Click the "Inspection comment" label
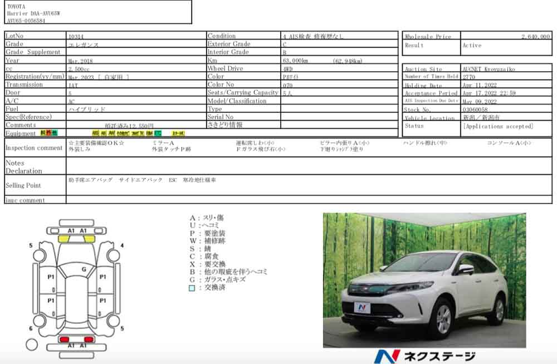Image resolution: width=557 pixels, height=364 pixels. pos(34,147)
